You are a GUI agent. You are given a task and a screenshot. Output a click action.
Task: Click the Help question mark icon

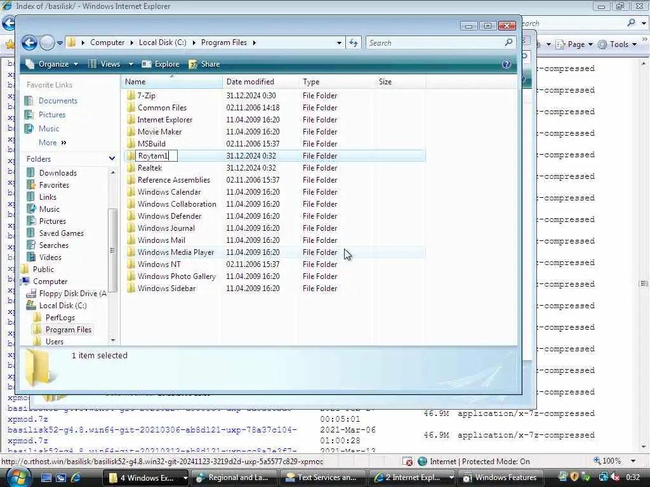(x=506, y=64)
